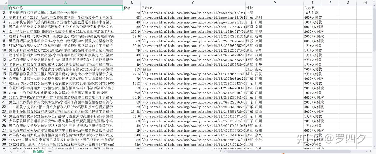
Task: Go to last sheet navigation arrow
Action: pyautogui.click(x=23, y=151)
